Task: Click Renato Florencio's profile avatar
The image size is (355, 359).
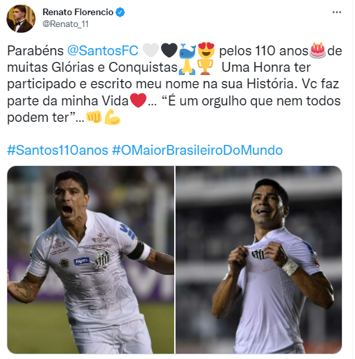Action: [21, 18]
